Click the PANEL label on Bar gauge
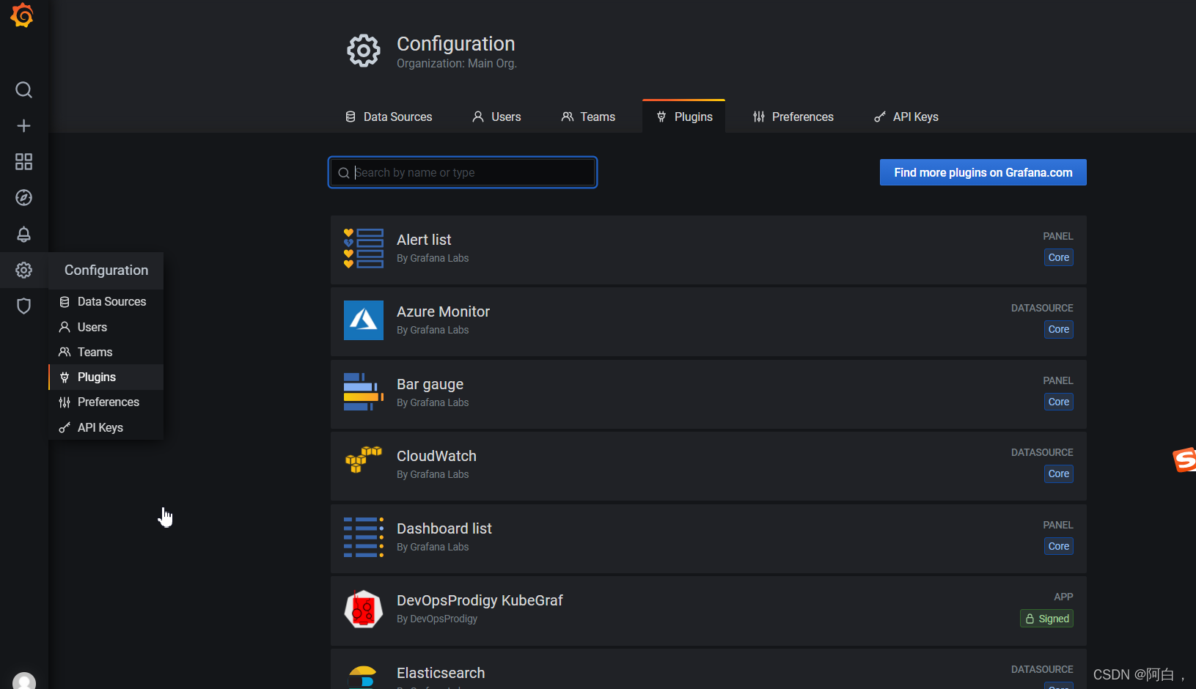Image resolution: width=1196 pixels, height=689 pixels. (1057, 380)
